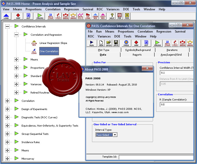Open LINEAR REG toolbar icon

pyautogui.click(x=95, y=16)
